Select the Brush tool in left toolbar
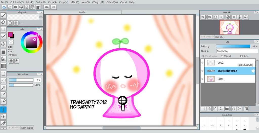Viewport: 259px width, 133px height. pyautogui.click(x=3, y=15)
